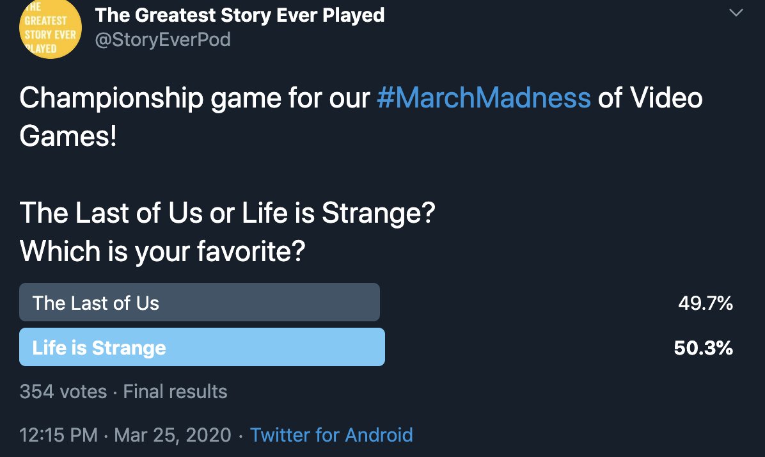Select The Last of Us poll bar
The height and width of the screenshot is (457, 765).
click(200, 302)
